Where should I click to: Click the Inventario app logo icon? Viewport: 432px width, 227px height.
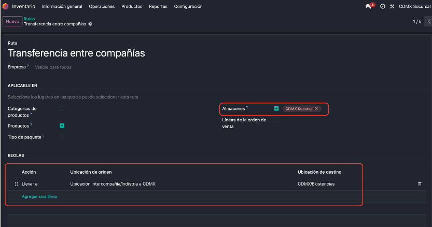[x=6, y=6]
